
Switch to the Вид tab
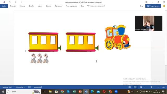(x=82, y=6)
